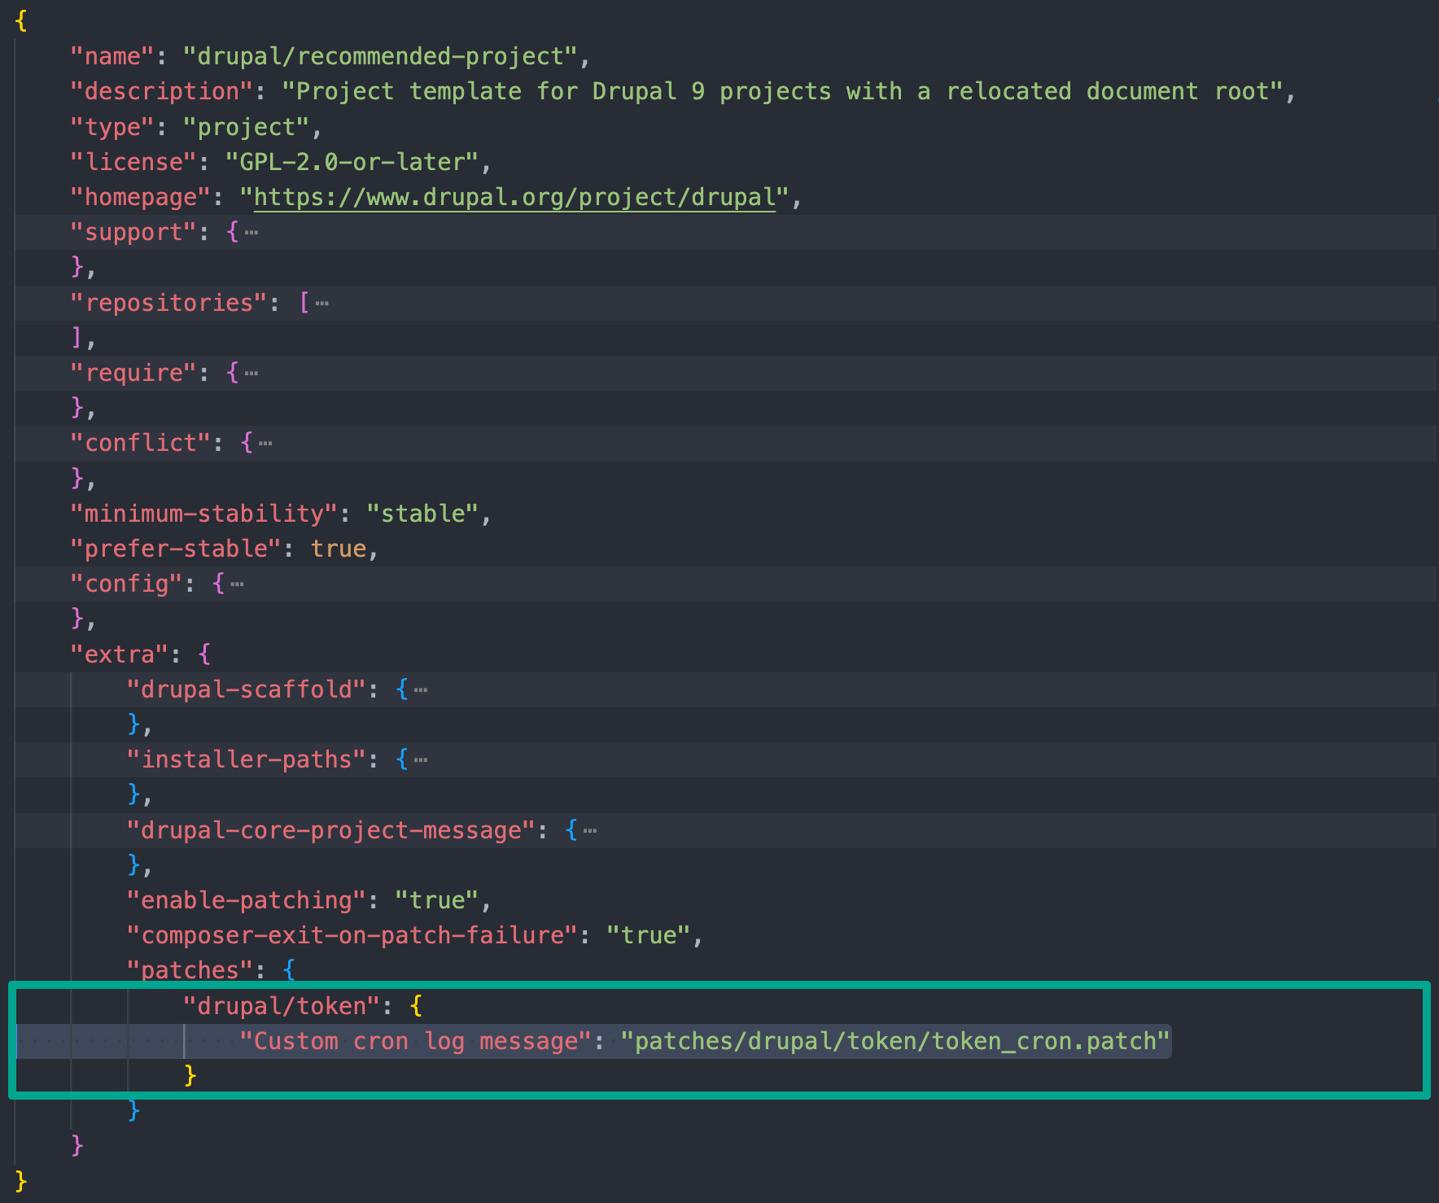The image size is (1439, 1203).
Task: Click the "project" type value
Action: 247,127
